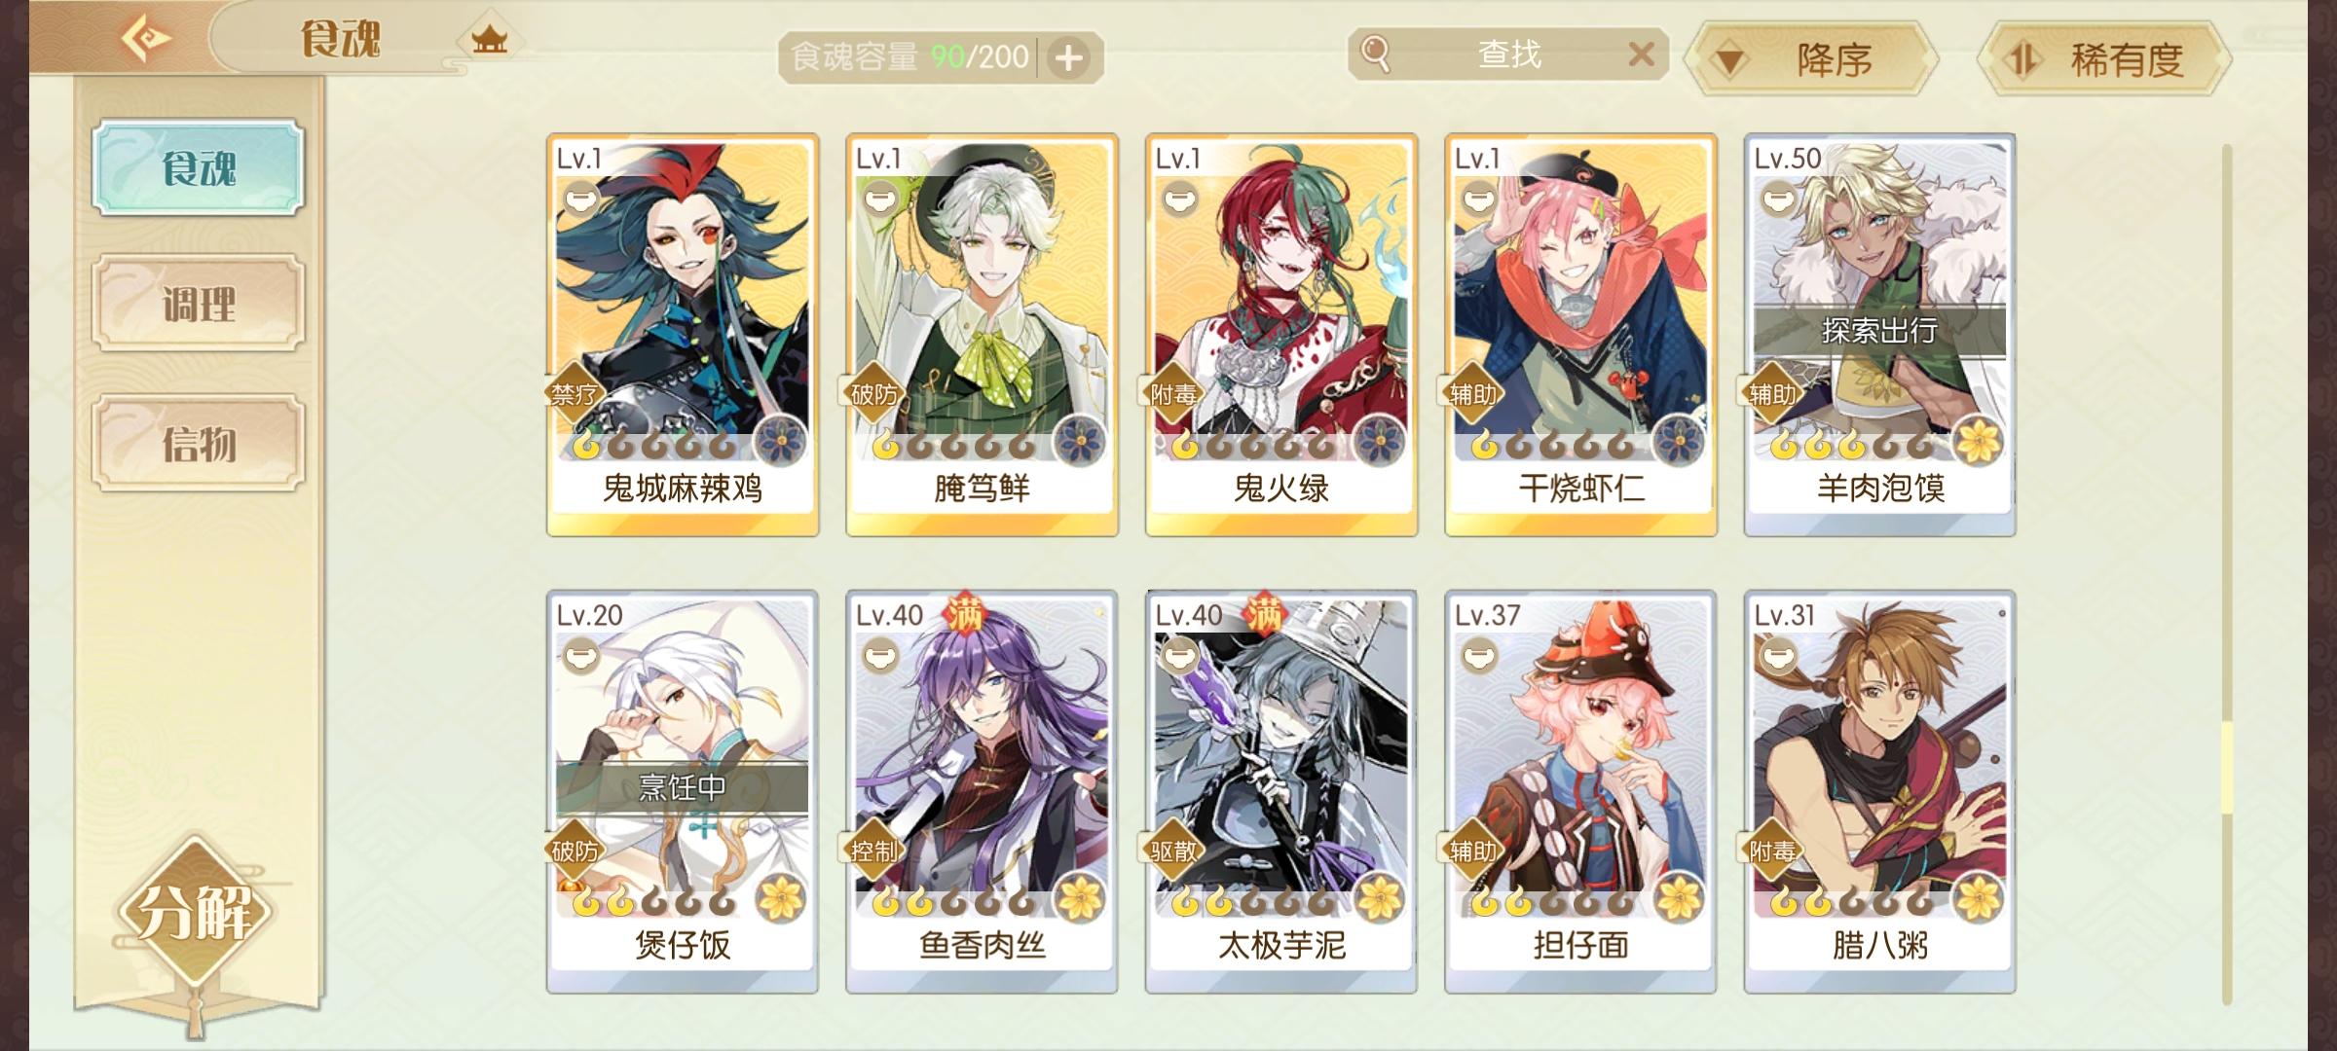Click the list scrollbar handle
Viewport: 2337px width, 1051px height.
(x=2226, y=767)
